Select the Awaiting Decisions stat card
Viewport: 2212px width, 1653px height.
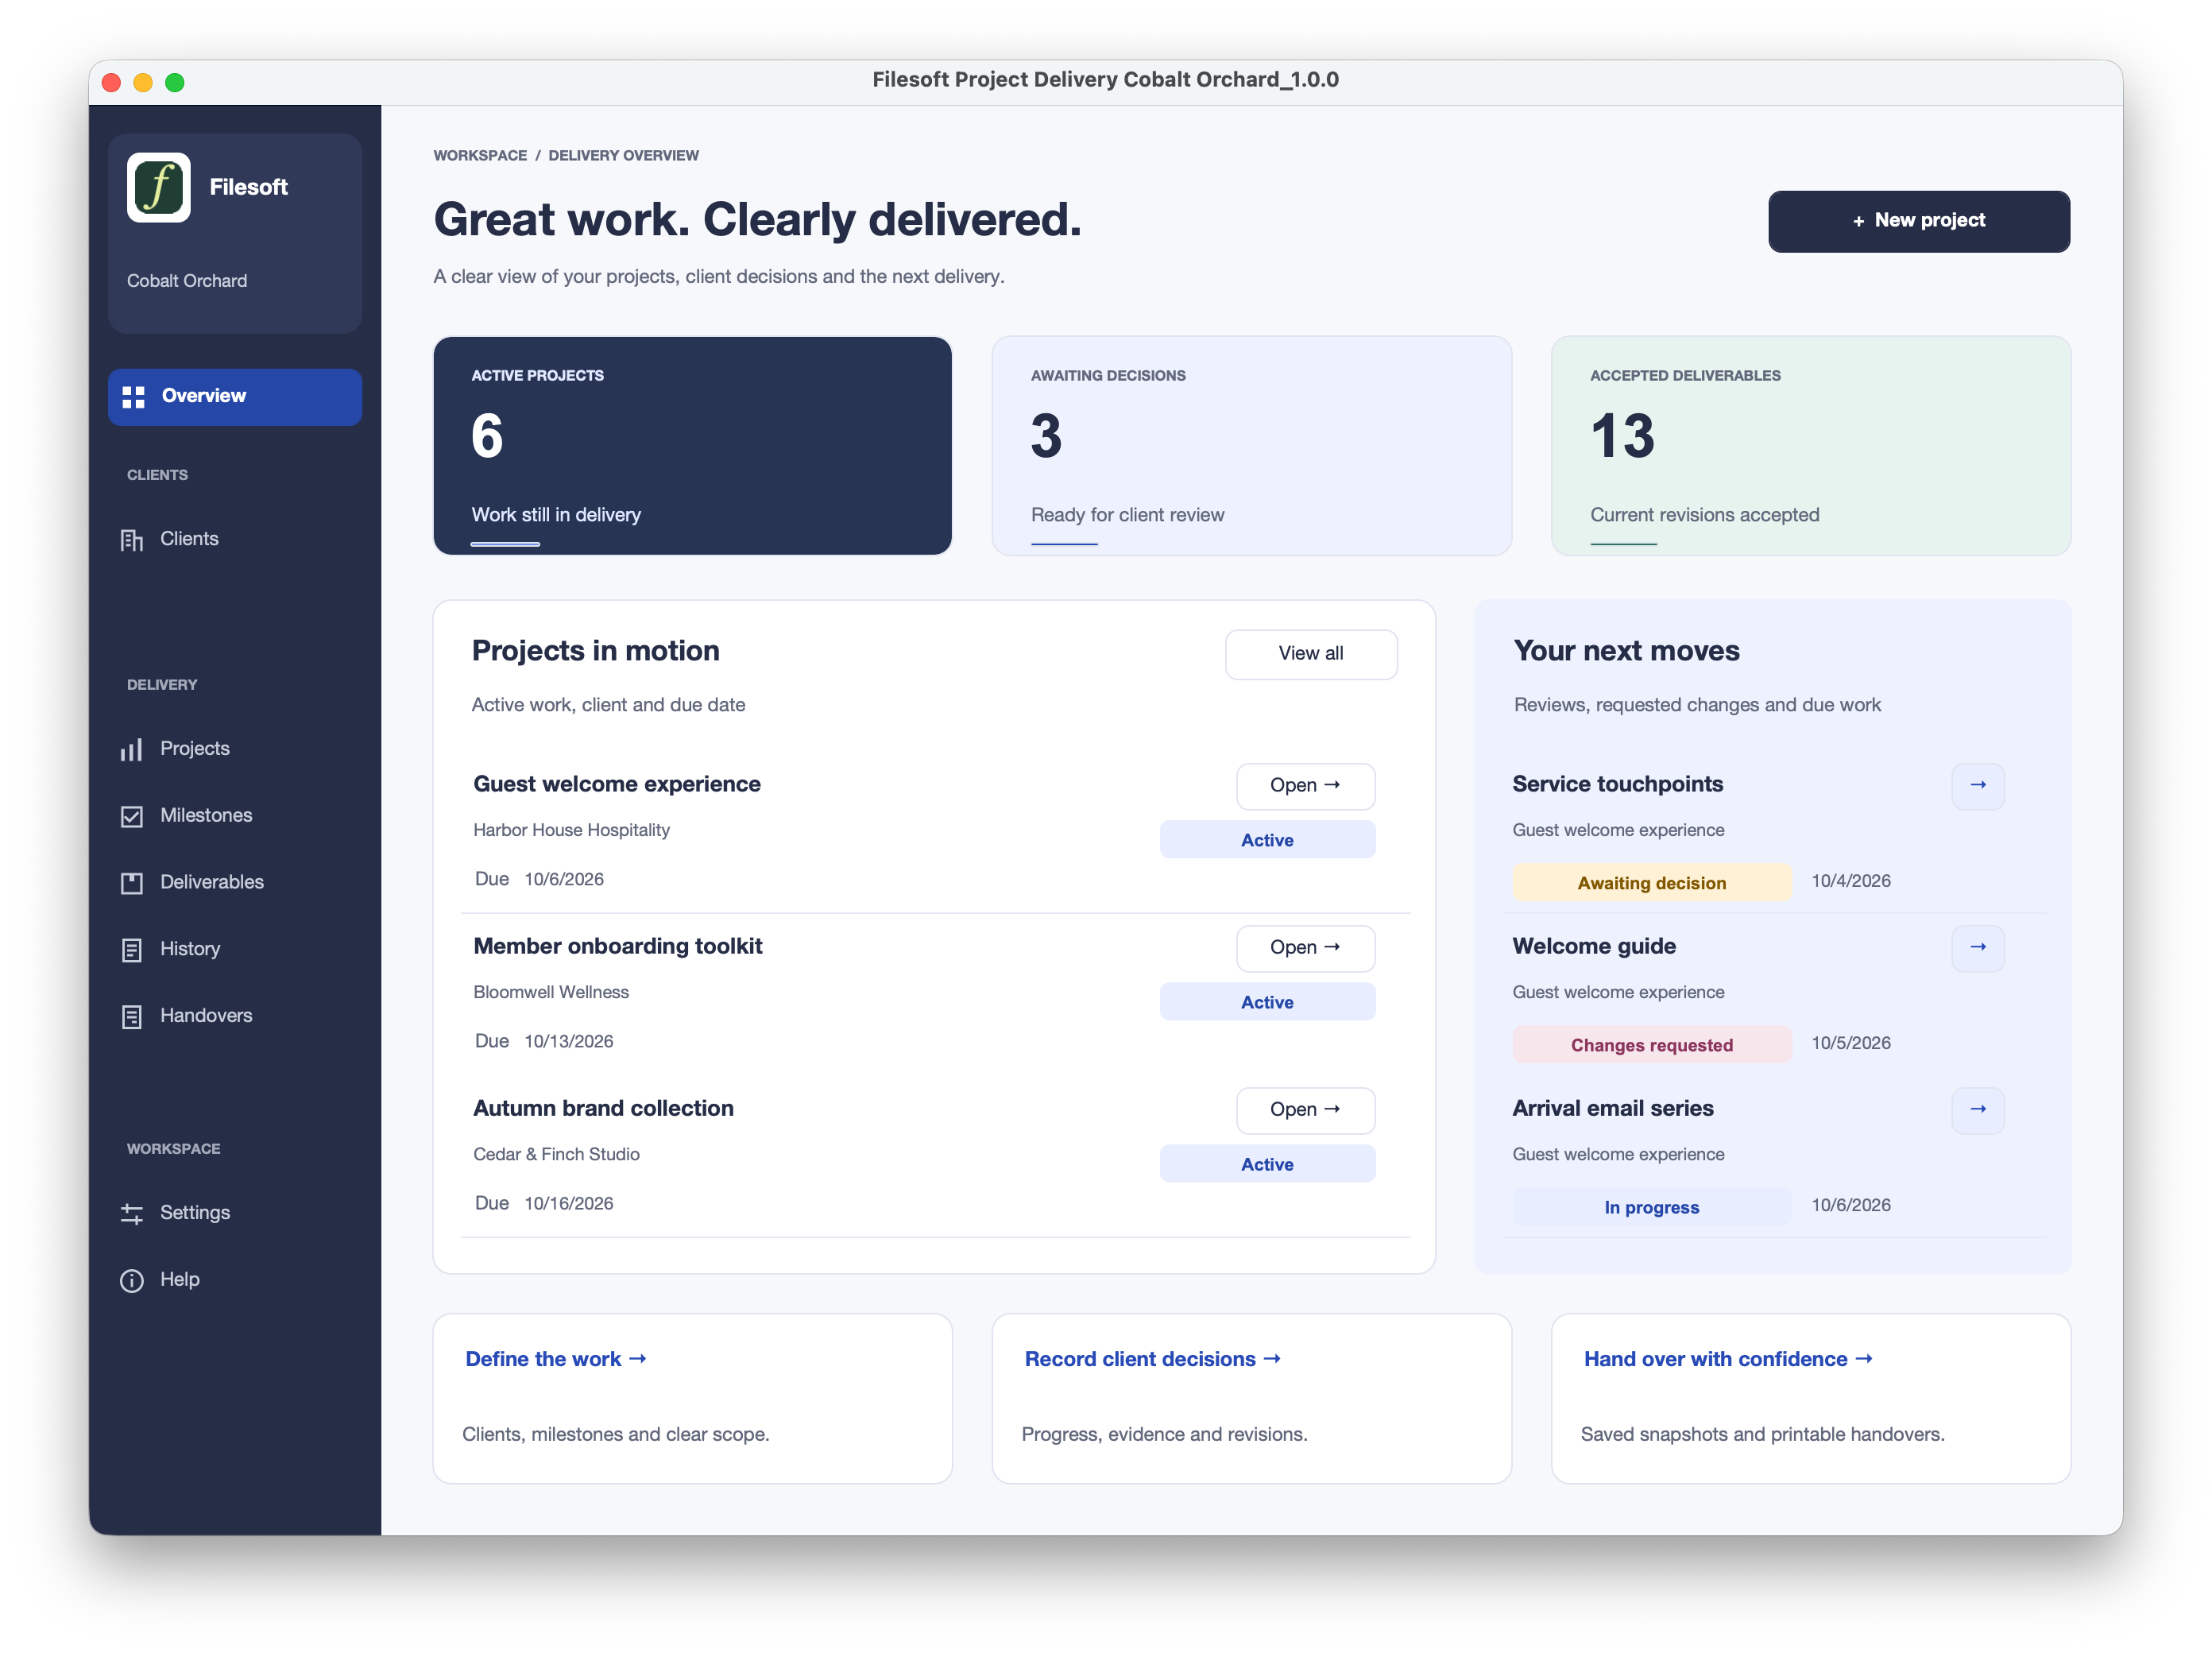tap(1251, 446)
